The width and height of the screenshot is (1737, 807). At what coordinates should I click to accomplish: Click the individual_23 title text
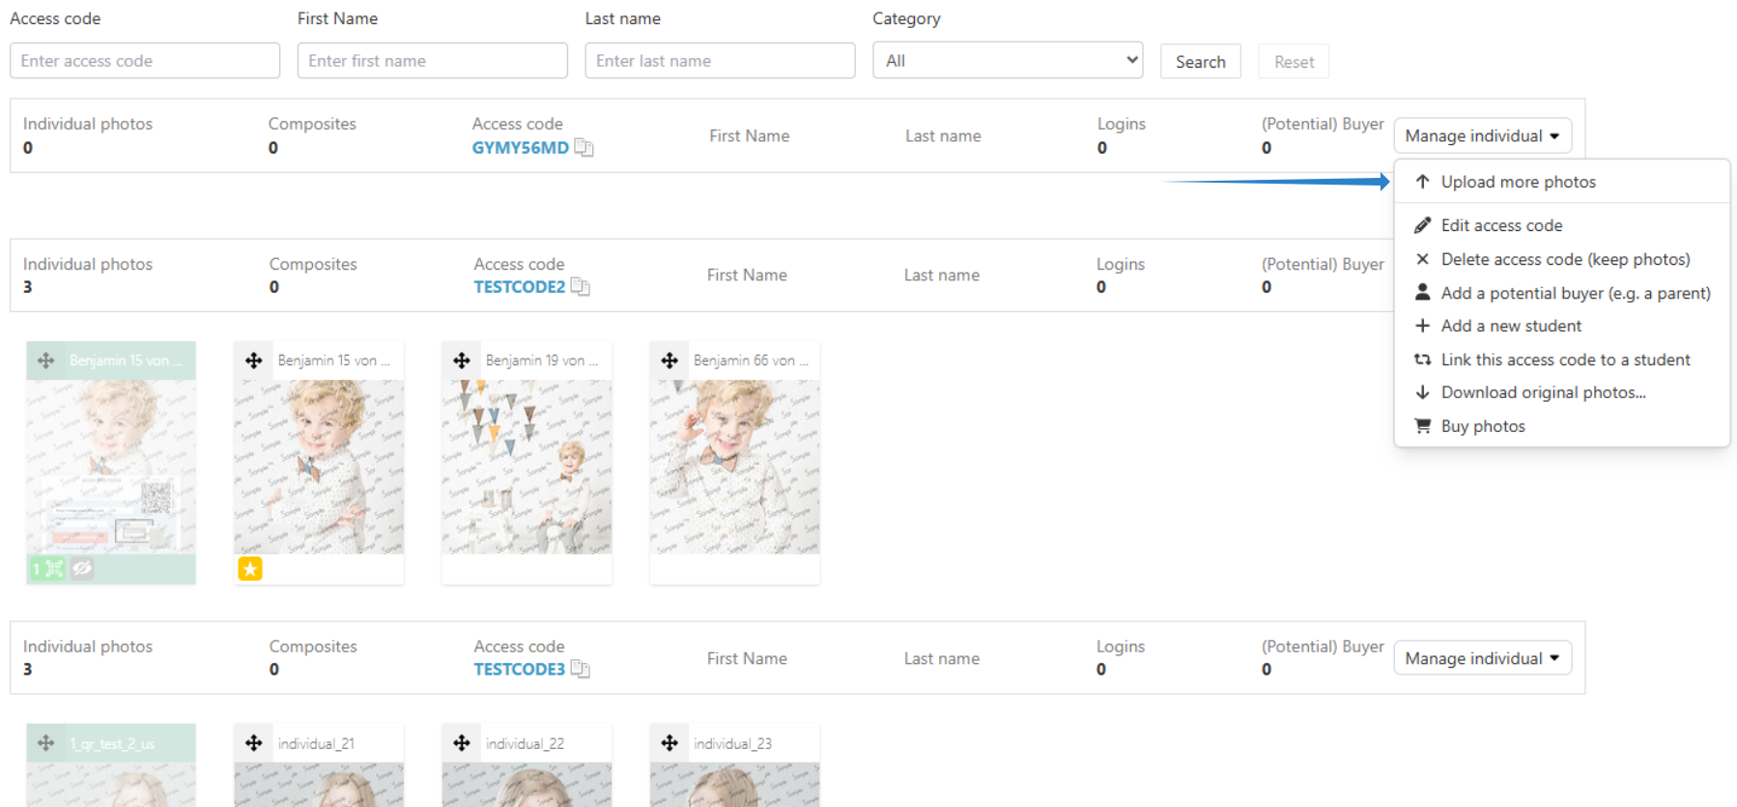pos(732,743)
